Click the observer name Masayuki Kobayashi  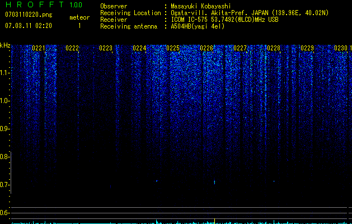[x=201, y=6]
